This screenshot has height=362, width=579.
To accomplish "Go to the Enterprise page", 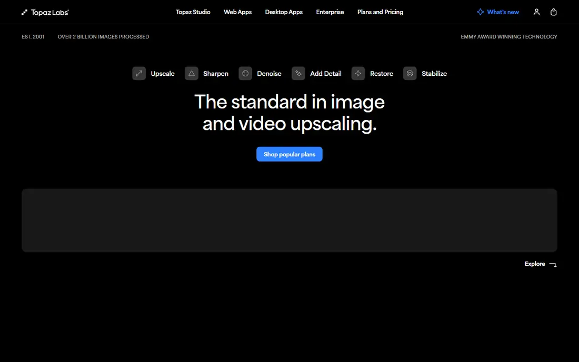I will click(330, 12).
